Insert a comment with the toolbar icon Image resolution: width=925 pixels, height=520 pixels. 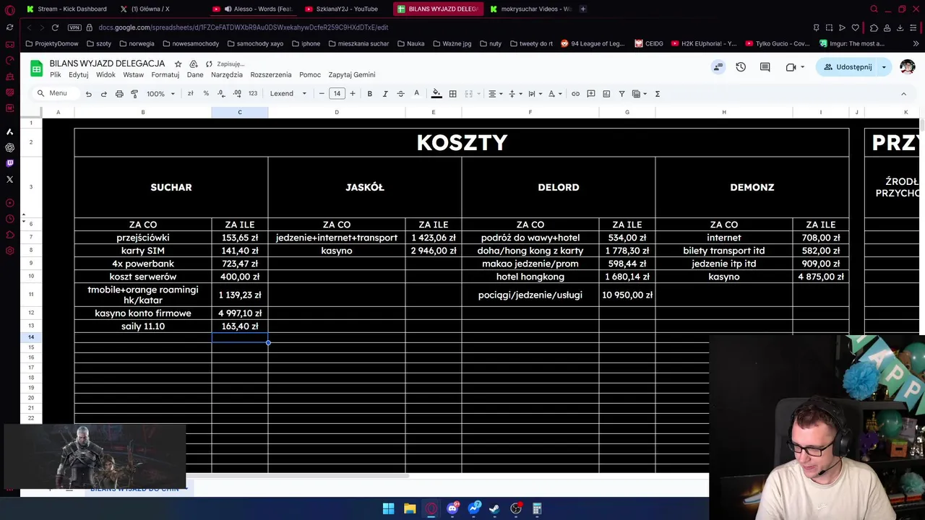tap(590, 94)
